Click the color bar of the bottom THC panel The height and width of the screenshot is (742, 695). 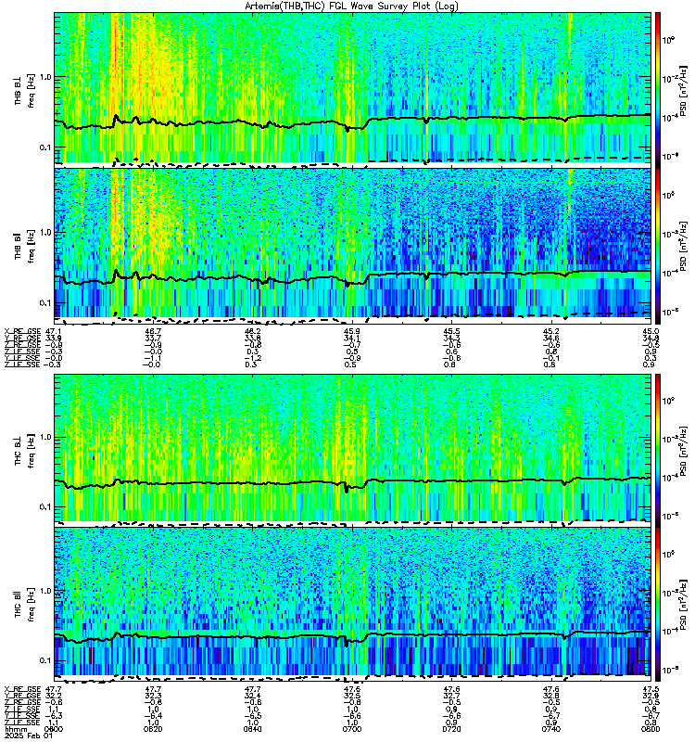click(x=658, y=605)
